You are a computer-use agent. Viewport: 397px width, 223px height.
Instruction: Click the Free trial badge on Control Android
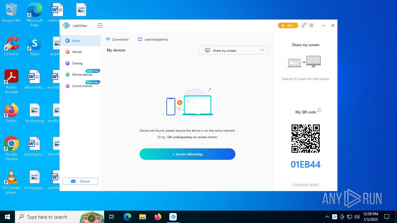[x=93, y=82]
